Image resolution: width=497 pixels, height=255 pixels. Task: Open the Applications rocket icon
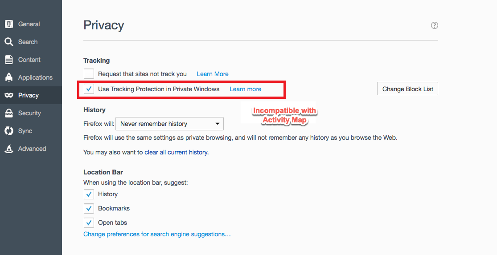pos(9,77)
